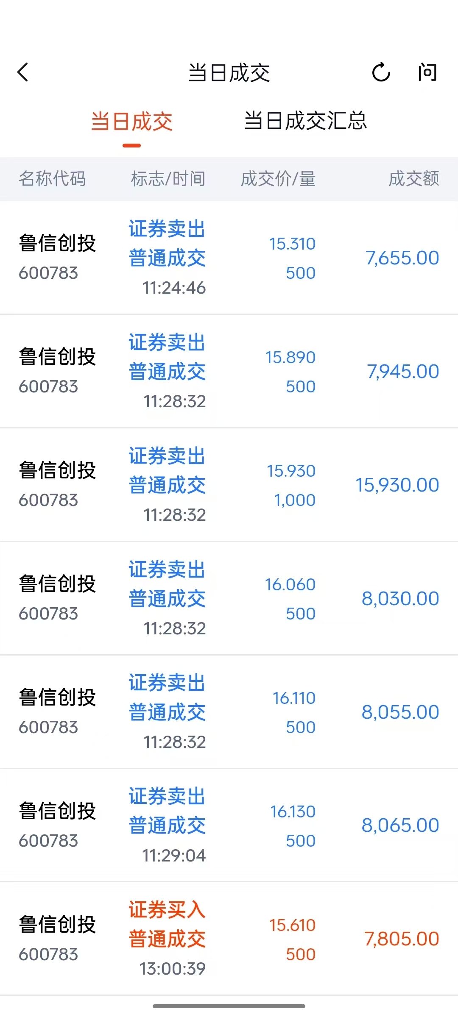Open the trade with amount 7,945.00

[229, 371]
